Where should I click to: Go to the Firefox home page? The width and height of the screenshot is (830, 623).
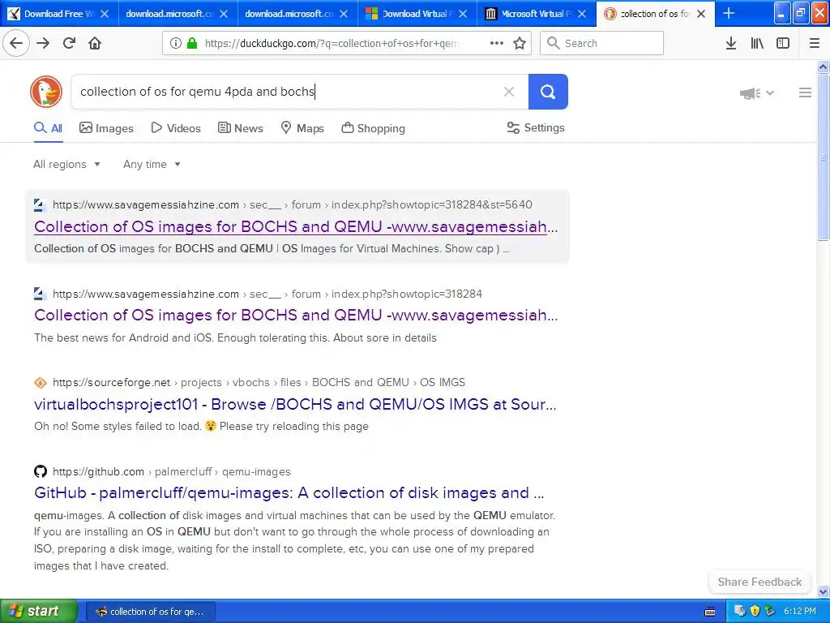[95, 43]
